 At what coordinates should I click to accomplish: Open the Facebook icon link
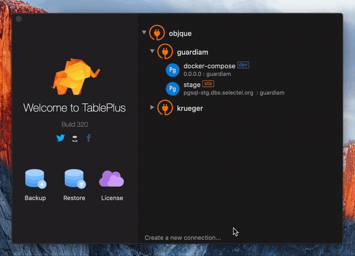point(89,138)
